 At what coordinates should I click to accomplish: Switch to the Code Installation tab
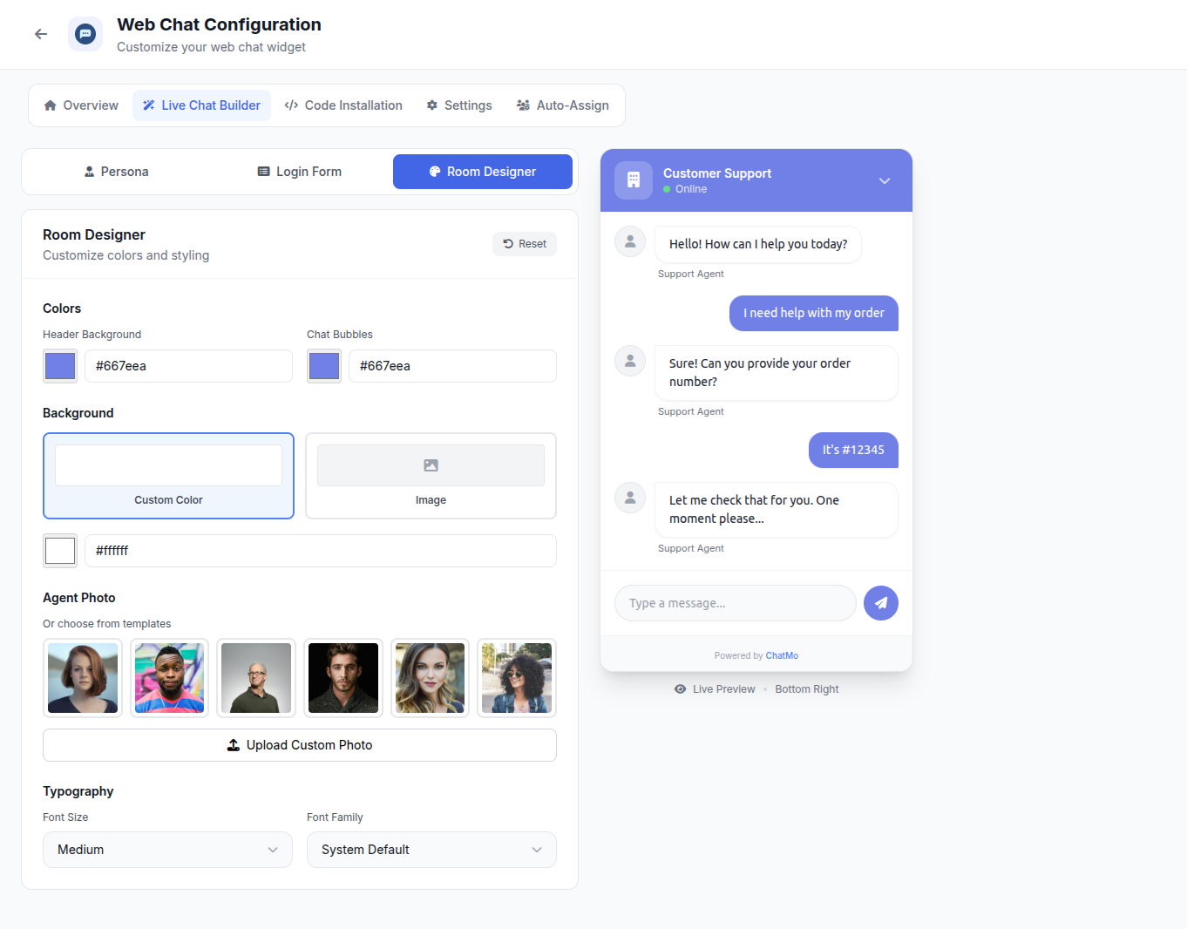pos(343,105)
